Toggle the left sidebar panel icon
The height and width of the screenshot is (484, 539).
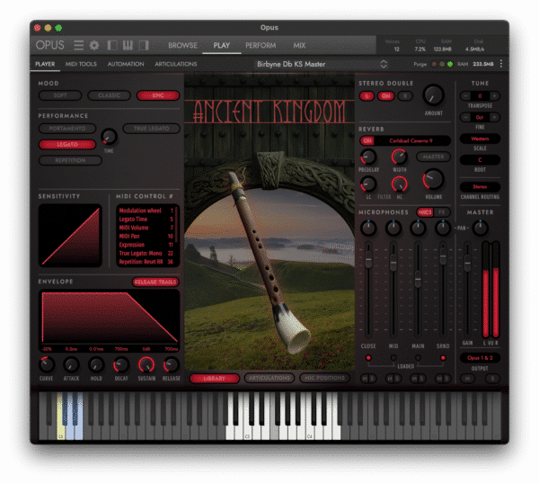coord(112,45)
